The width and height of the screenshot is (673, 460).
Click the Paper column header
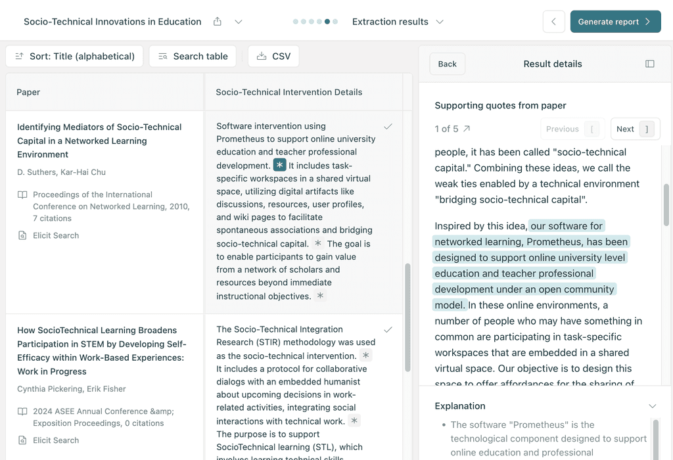28,92
